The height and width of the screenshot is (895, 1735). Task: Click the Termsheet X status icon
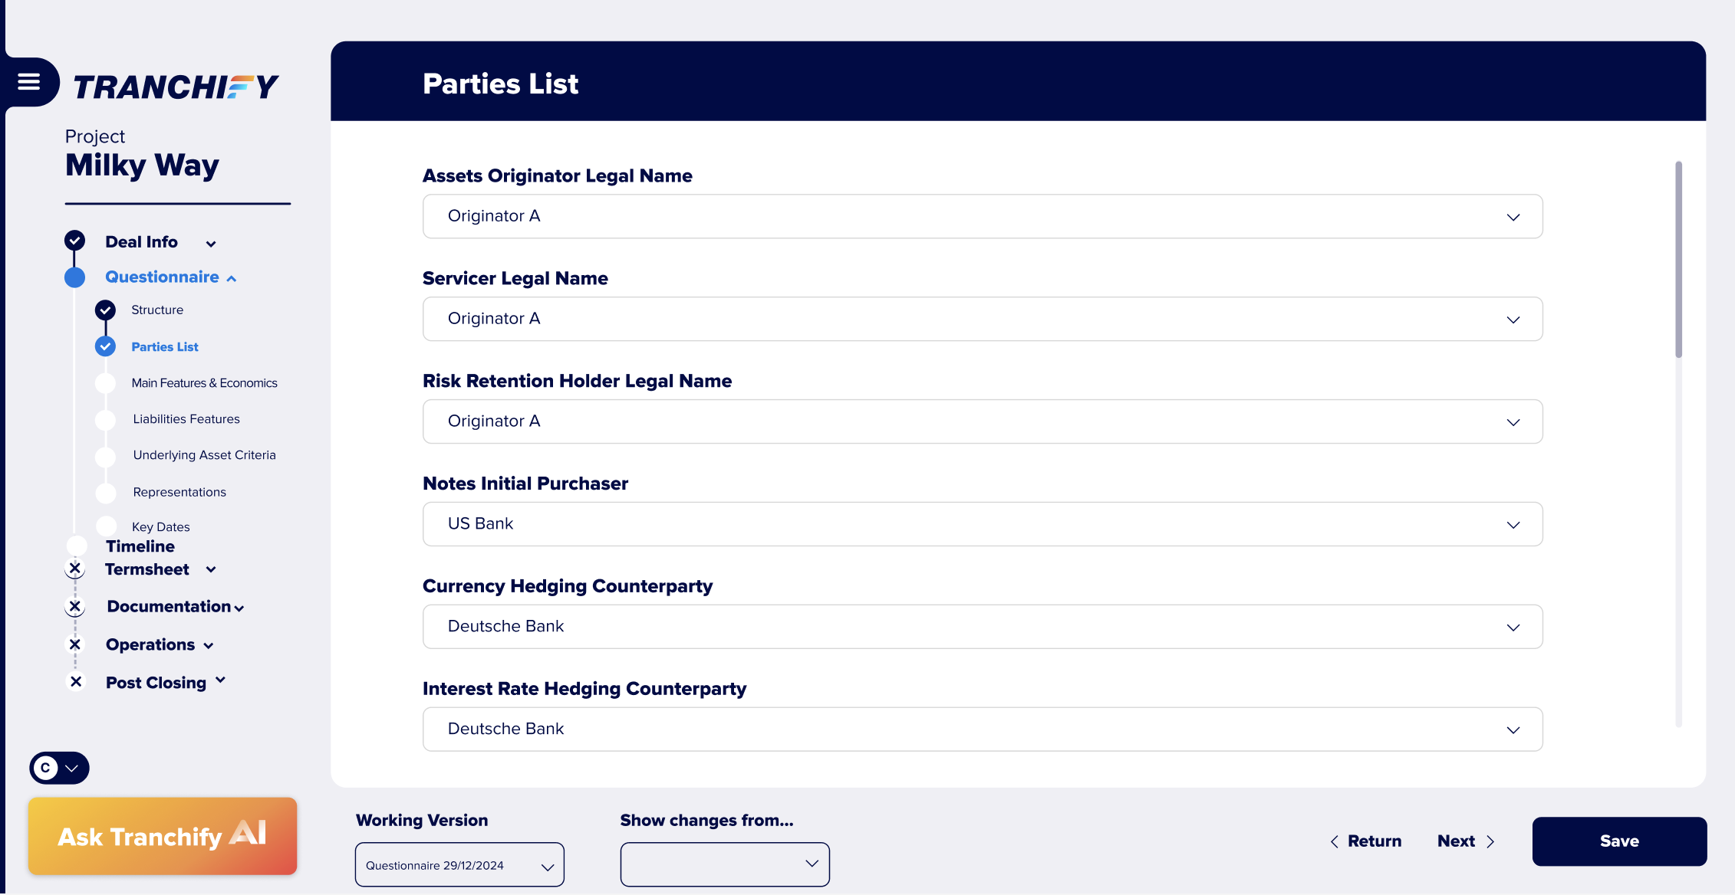pos(74,569)
